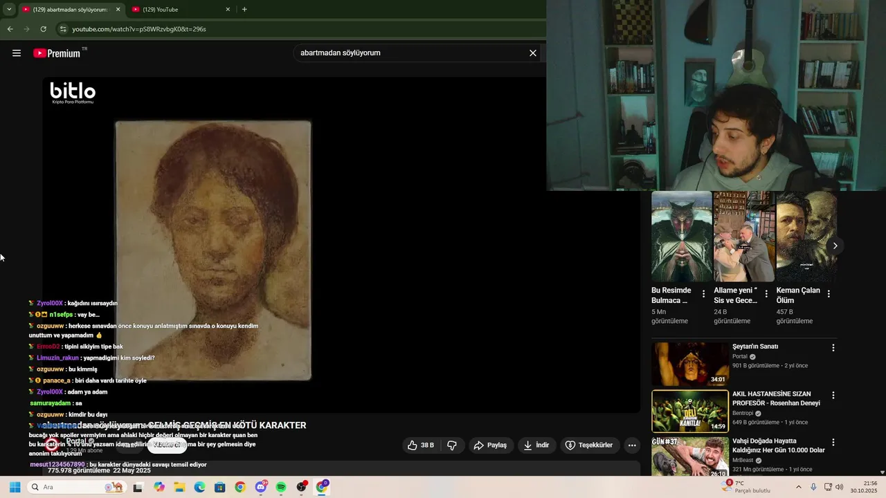Open 'Şeytan'ın Sanatı' video thumbnail
Image resolution: width=886 pixels, height=498 pixels.
click(x=689, y=364)
